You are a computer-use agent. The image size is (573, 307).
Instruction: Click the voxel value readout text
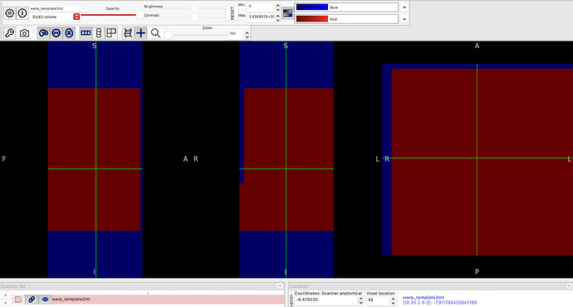coord(439,303)
